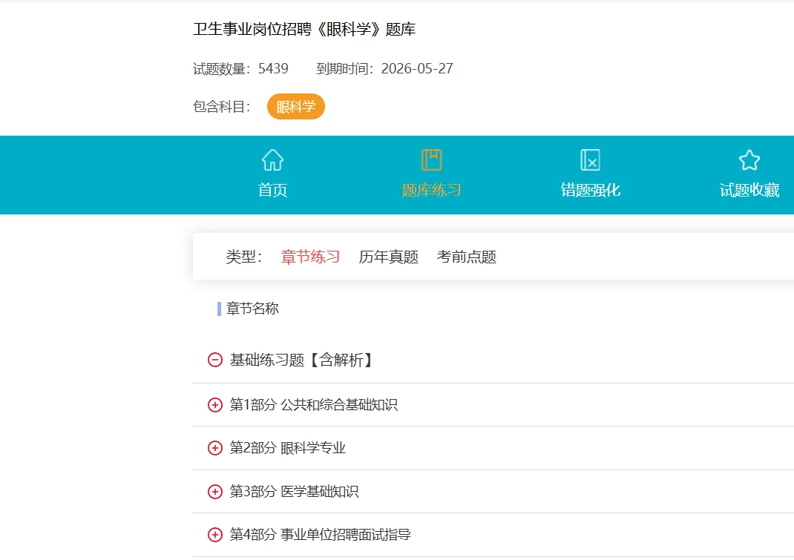Click the home icon above 首页
Viewport: 794px width, 560px height.
click(272, 159)
